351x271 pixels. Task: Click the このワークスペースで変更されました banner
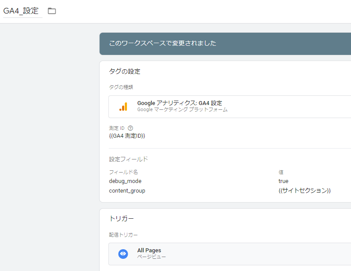click(x=225, y=44)
